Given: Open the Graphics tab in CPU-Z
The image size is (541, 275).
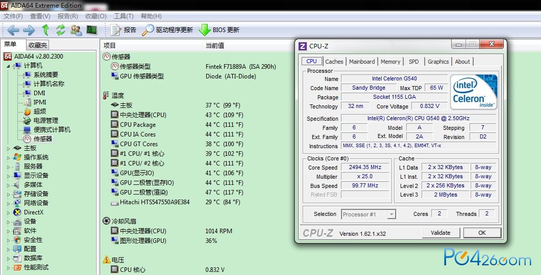Looking at the screenshot, I should (438, 62).
